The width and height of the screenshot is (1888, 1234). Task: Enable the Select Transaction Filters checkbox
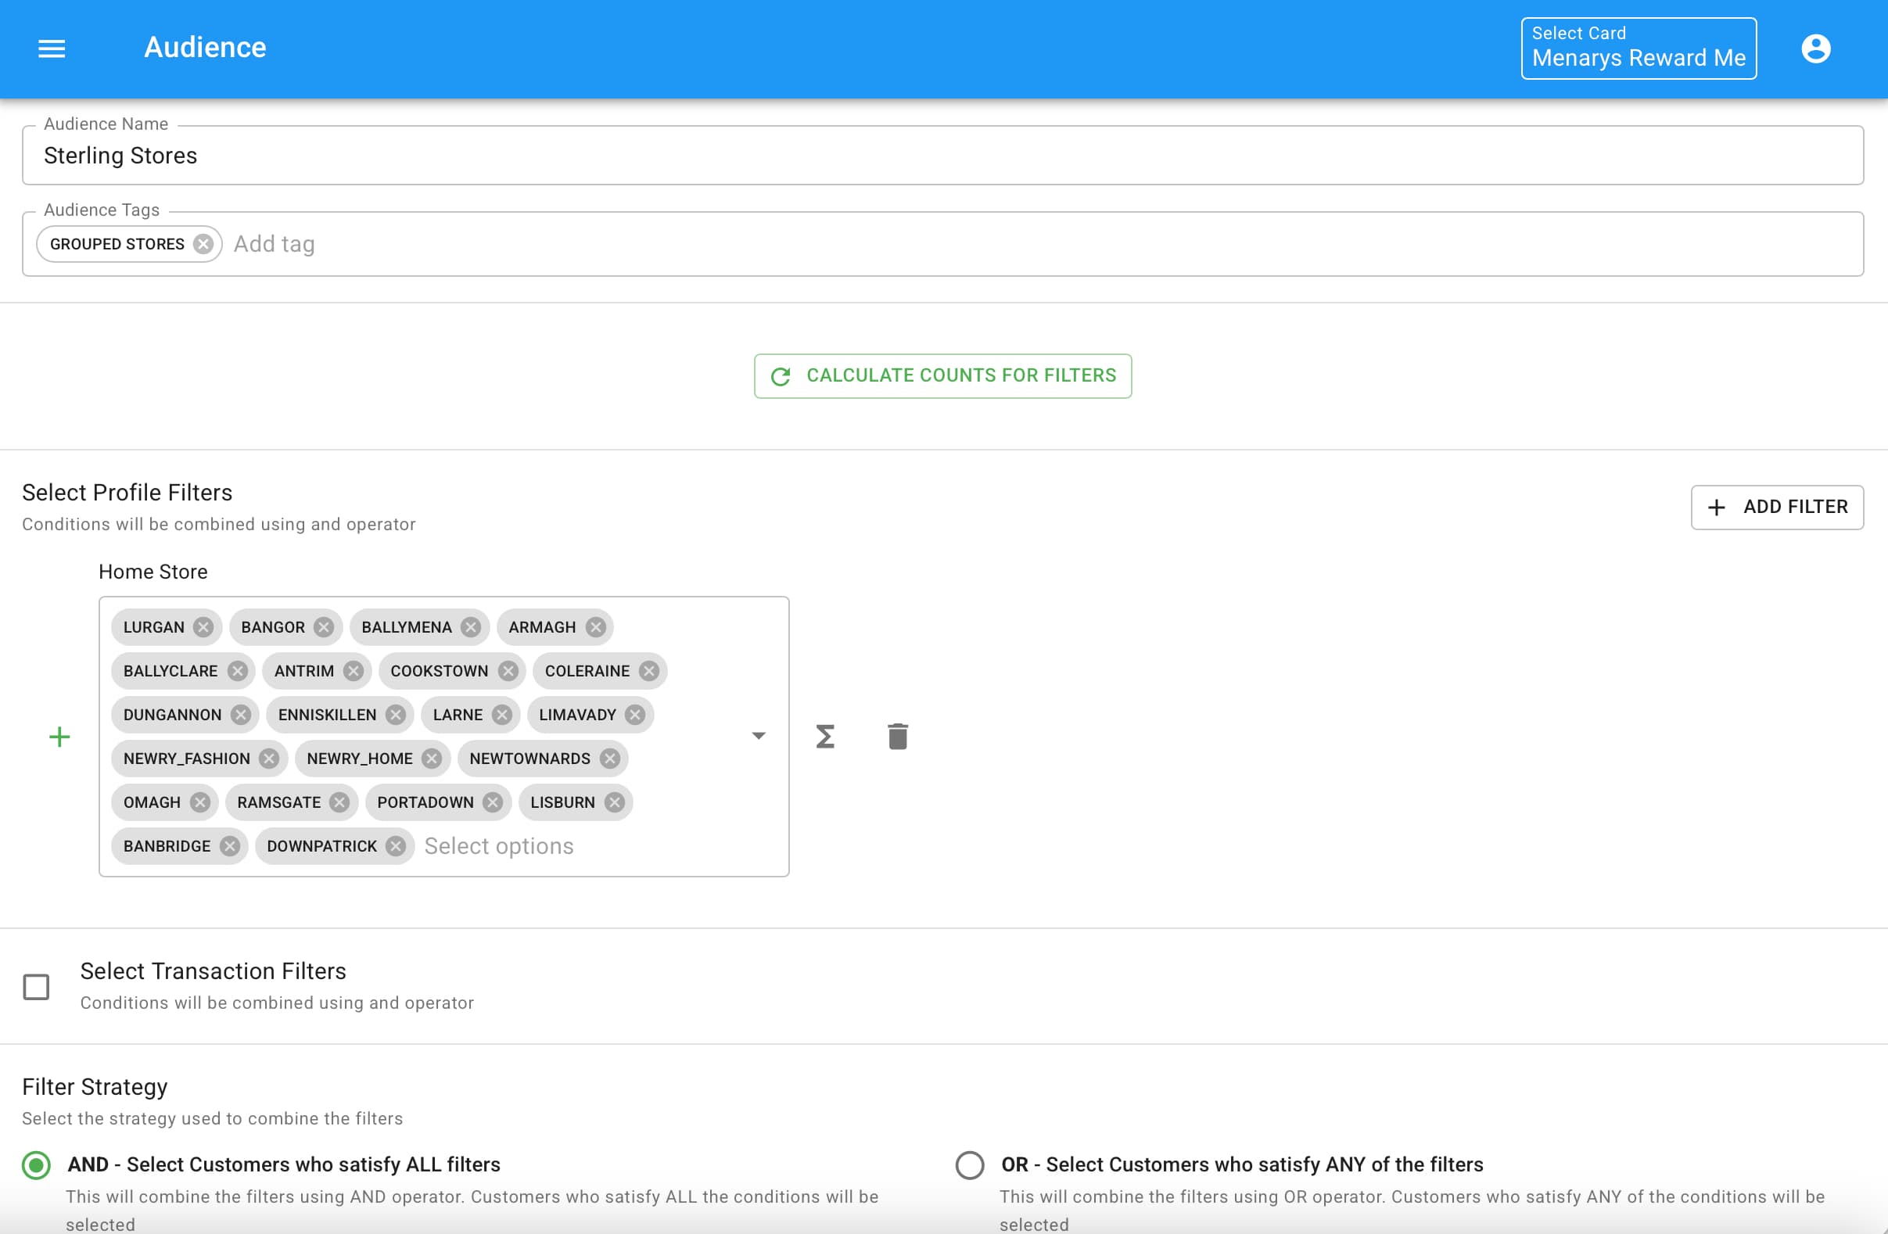pyautogui.click(x=35, y=986)
